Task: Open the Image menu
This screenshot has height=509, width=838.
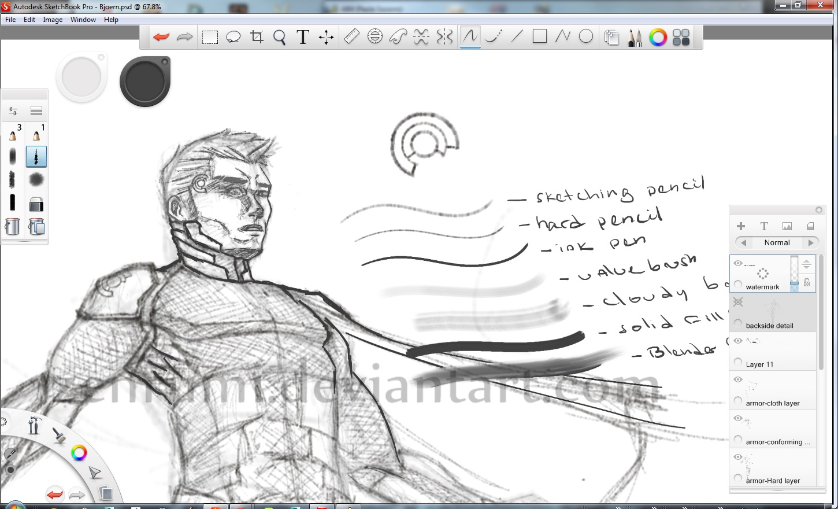Action: pyautogui.click(x=53, y=19)
